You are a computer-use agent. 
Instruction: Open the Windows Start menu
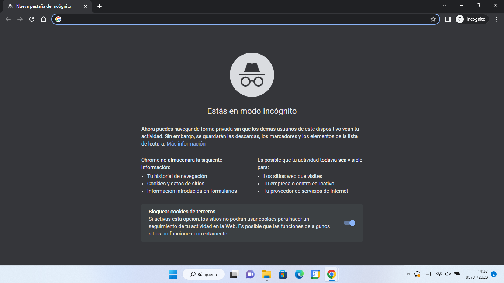[x=173, y=274]
